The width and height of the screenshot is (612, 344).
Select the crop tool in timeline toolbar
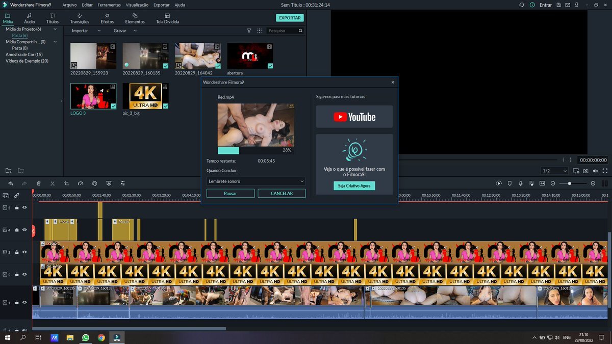pyautogui.click(x=66, y=183)
